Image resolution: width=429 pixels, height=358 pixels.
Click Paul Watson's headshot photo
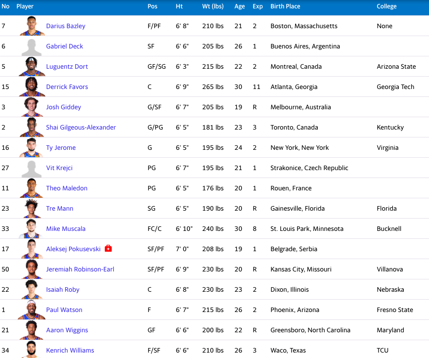32,309
